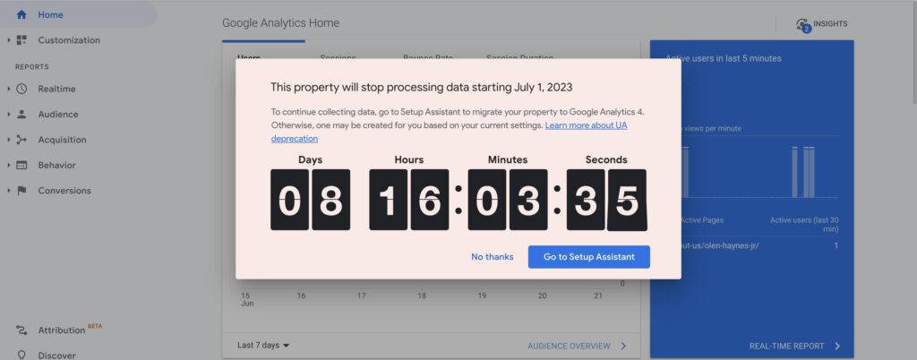The width and height of the screenshot is (917, 360).
Task: Open the Last 7 days dropdown
Action: [x=263, y=346]
